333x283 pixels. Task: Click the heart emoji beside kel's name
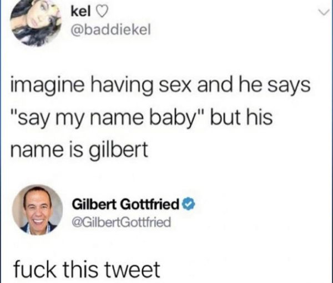pos(99,13)
